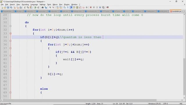Viewport: 186px width, 105px height.
Task: Click the macro Playback icon
Action: [x=97, y=7]
